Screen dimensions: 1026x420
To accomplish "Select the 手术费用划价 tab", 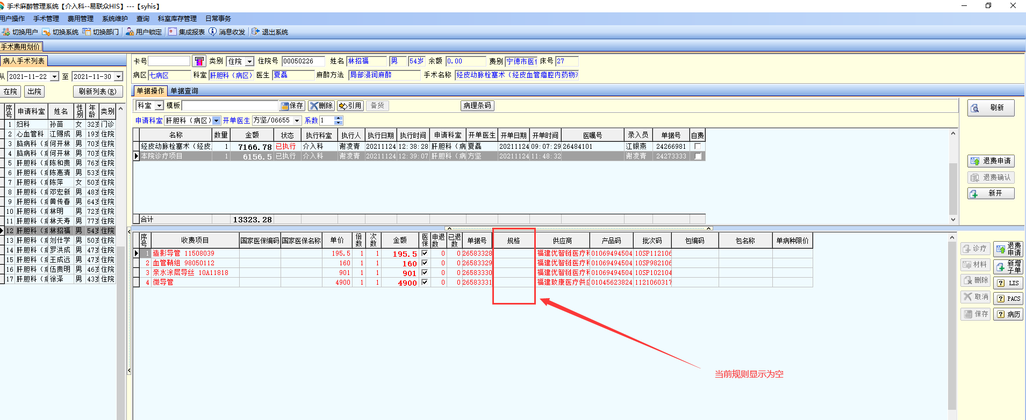I will tap(21, 47).
